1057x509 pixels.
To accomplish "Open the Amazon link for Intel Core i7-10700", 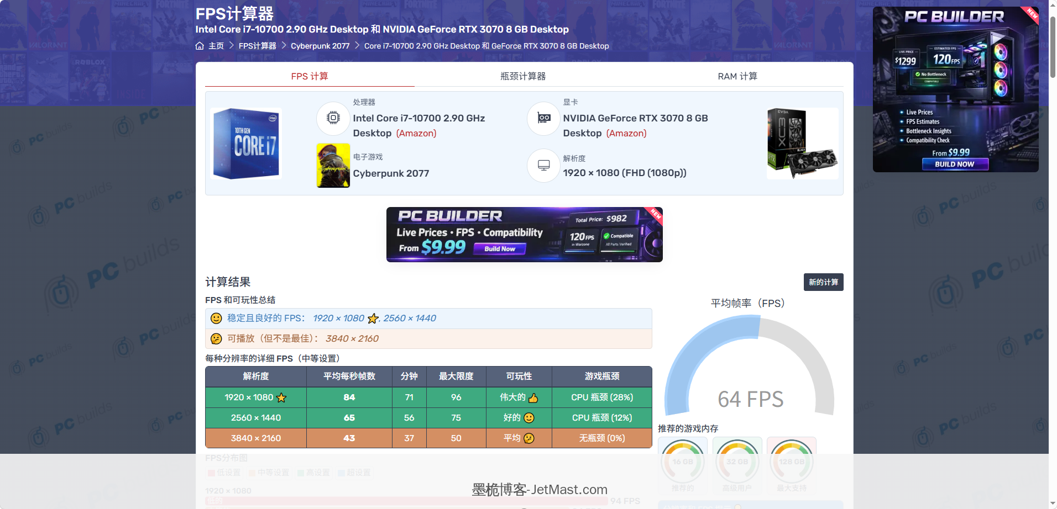I will (416, 133).
